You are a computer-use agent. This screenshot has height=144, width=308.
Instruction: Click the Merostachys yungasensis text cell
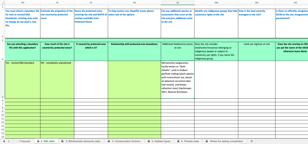(x=177, y=79)
